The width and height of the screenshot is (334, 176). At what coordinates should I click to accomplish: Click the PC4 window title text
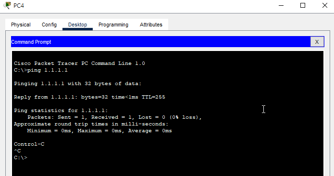[19, 6]
